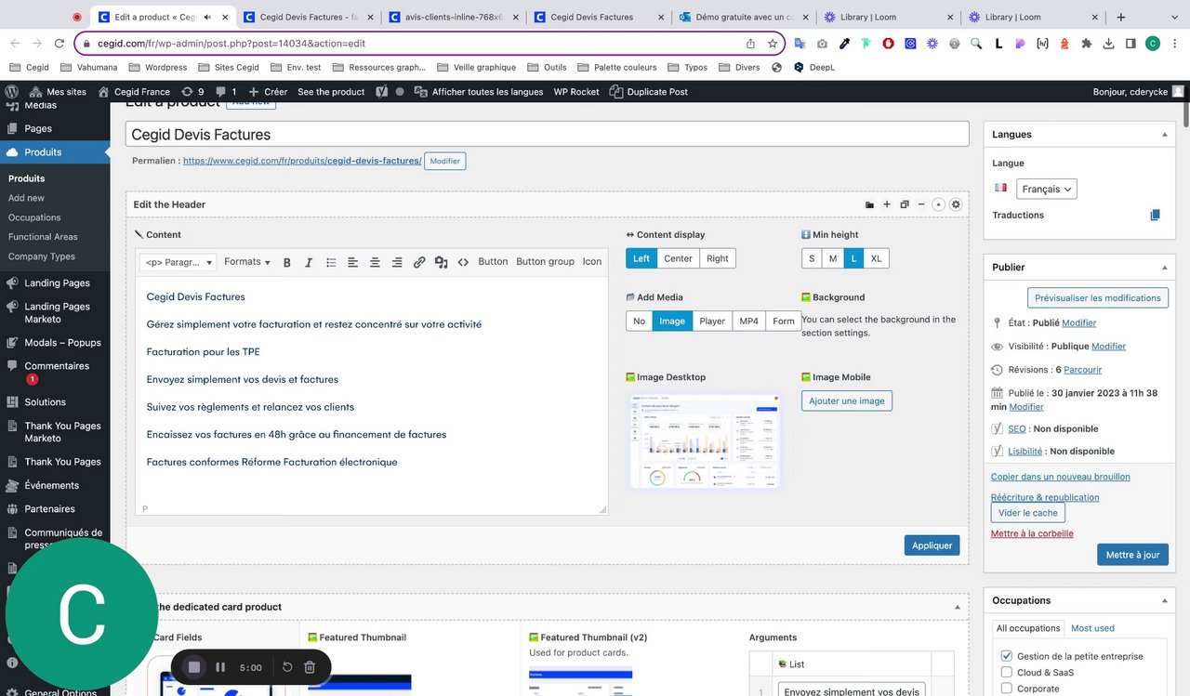Set Content display to Left
Screen dimensions: 1190x696
pyautogui.click(x=641, y=258)
